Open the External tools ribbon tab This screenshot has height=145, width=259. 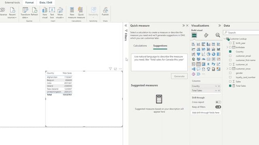[x=12, y=2]
